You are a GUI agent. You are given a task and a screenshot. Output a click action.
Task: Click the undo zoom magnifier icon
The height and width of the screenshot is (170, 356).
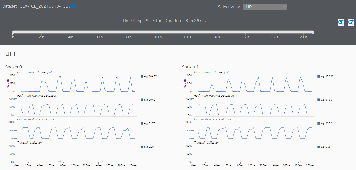pyautogui.click(x=341, y=22)
